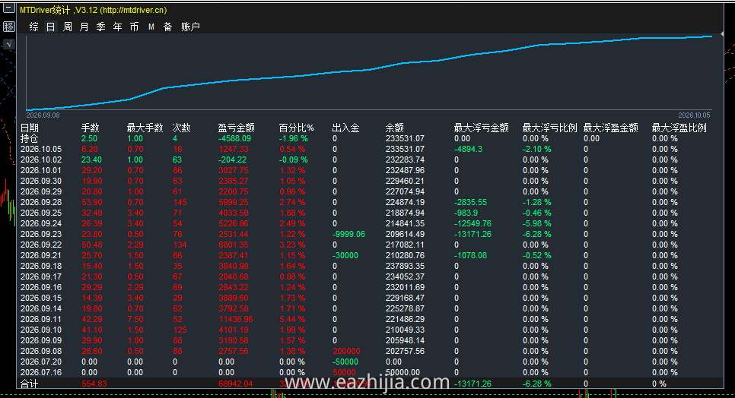Click the 2026.10.05 end date under chart
The width and height of the screenshot is (735, 398).
[x=694, y=115]
